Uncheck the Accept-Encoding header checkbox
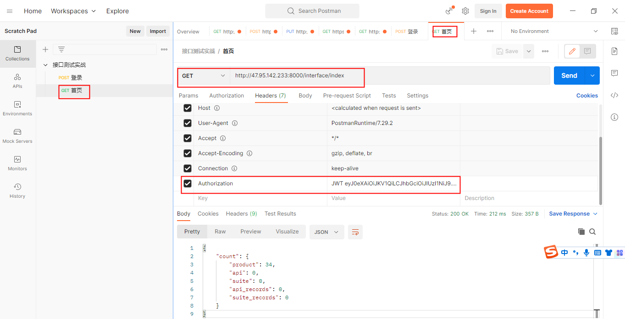The width and height of the screenshot is (625, 319). tap(188, 153)
